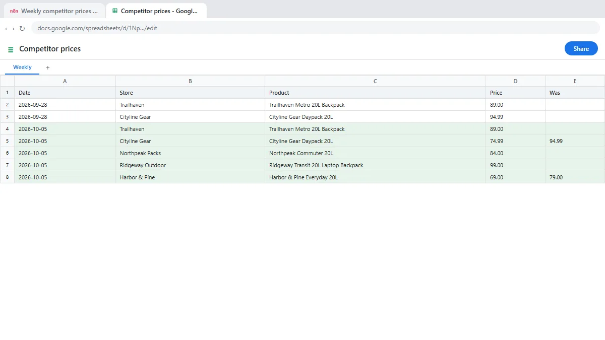This screenshot has height=340, width=605.
Task: Select Cityline Gear Daypack 20L in row 5
Action: click(x=375, y=141)
